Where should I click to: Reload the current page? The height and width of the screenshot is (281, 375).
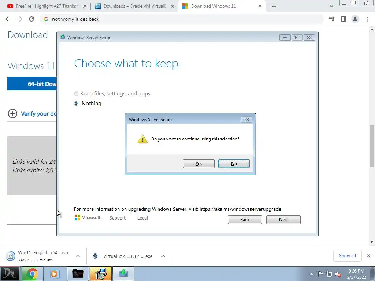(31, 19)
